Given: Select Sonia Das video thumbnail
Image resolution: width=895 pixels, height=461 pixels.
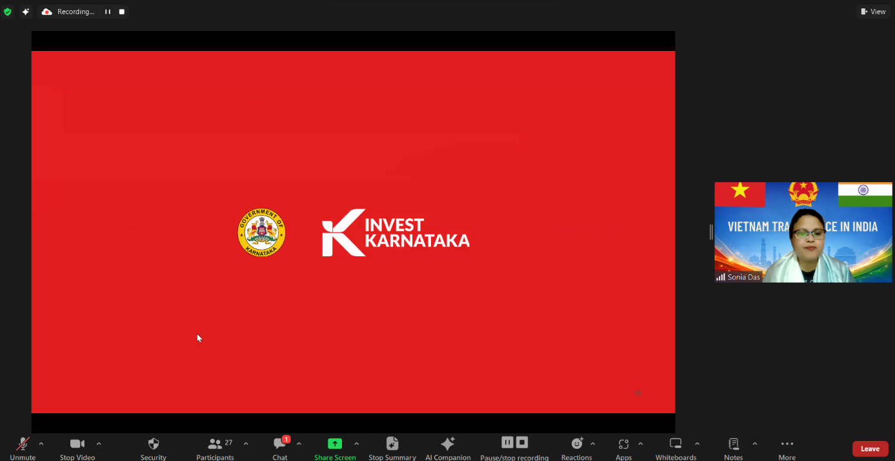Looking at the screenshot, I should point(803,232).
